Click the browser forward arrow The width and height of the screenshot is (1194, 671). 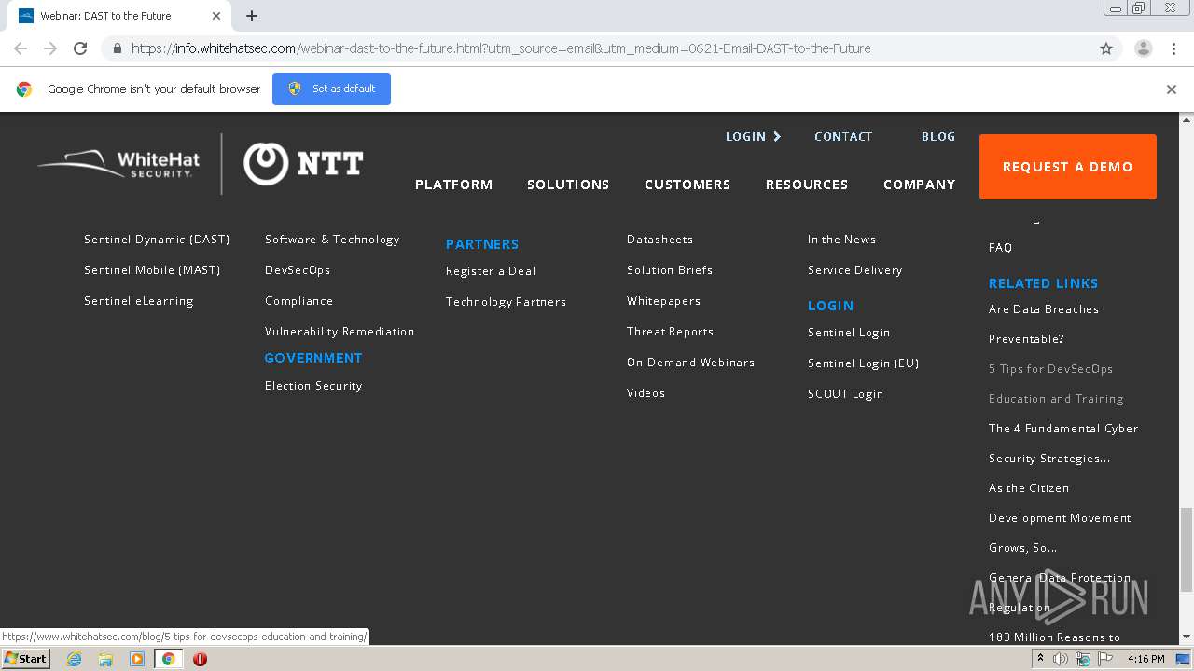coord(50,48)
